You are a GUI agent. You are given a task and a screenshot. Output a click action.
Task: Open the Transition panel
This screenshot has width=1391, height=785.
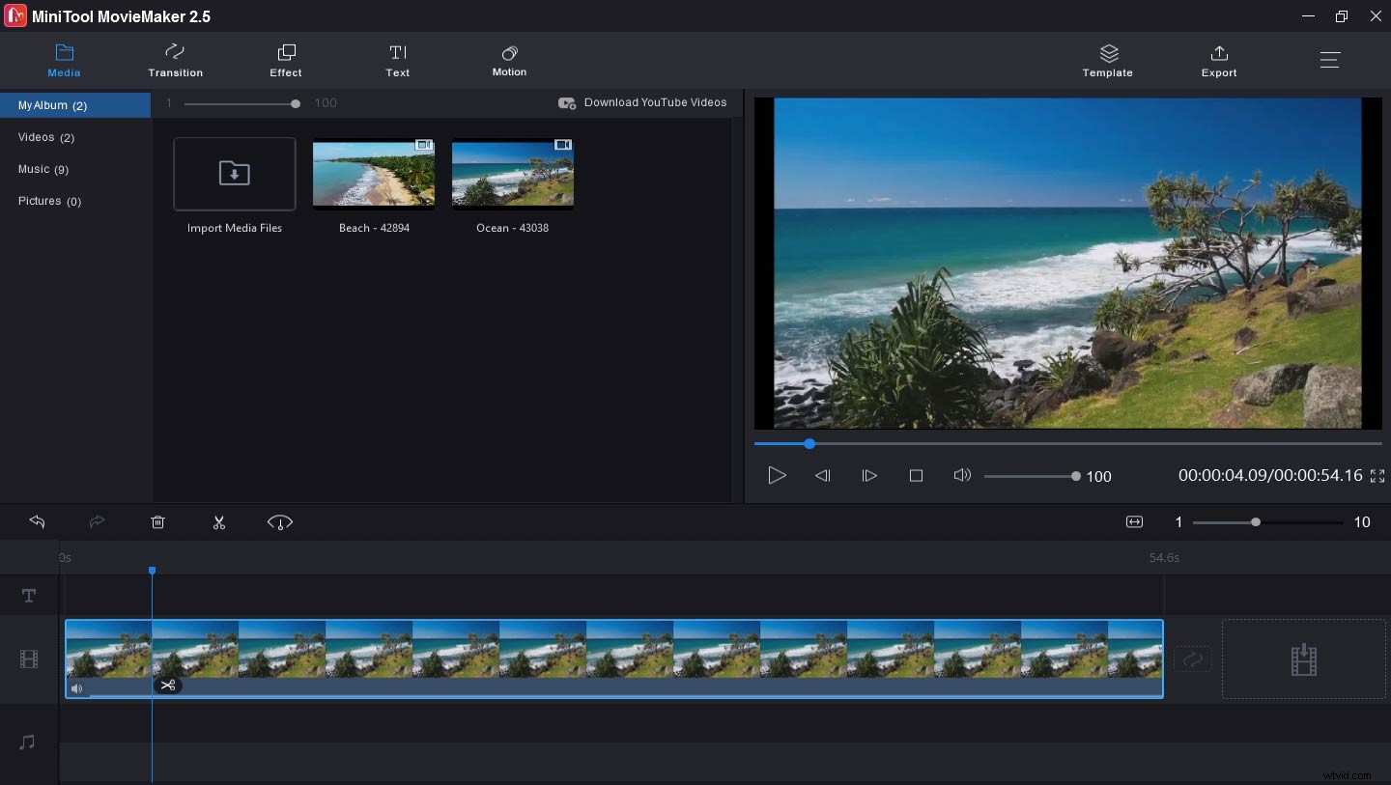(175, 60)
